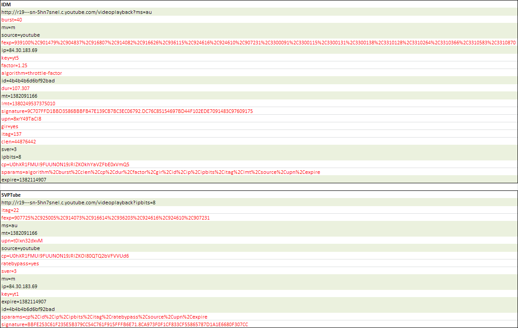The image size is (518, 328).
Task: Select the SVPTube header cell
Action: click(x=11, y=195)
